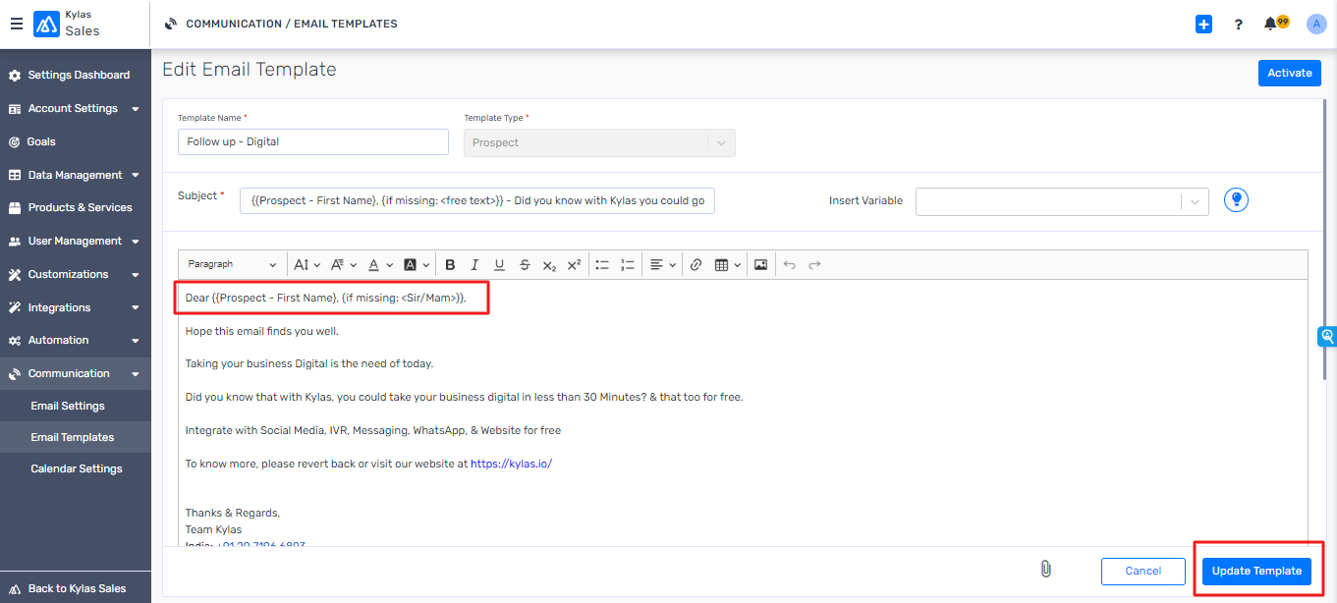Apply italic formatting to template text
Viewport: 1337px width, 603px height.
pyautogui.click(x=474, y=264)
